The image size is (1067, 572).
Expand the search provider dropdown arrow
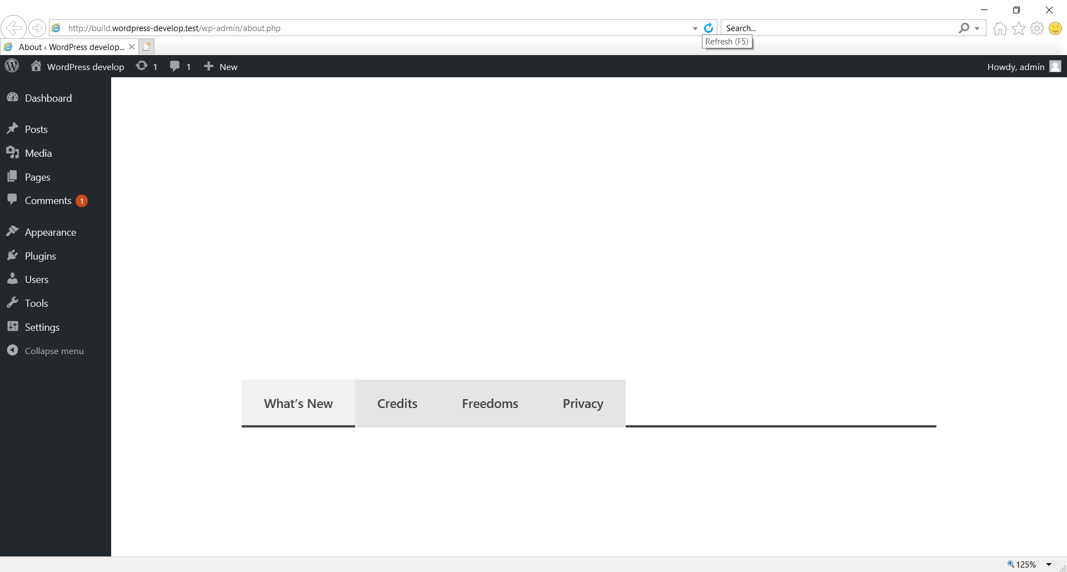pos(977,28)
